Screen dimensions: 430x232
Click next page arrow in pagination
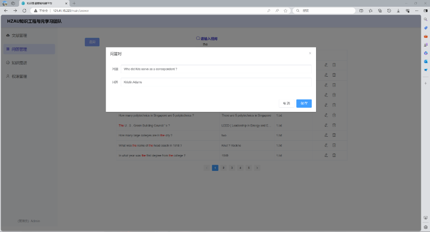[257, 168]
